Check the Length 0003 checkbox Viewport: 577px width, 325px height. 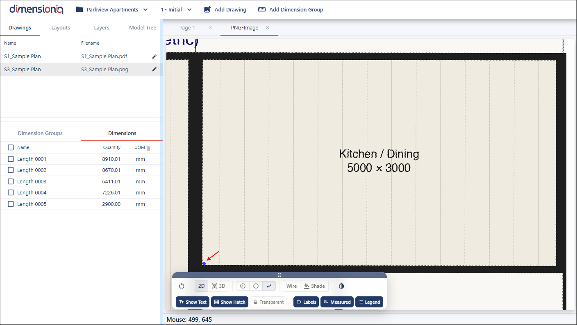(11, 182)
